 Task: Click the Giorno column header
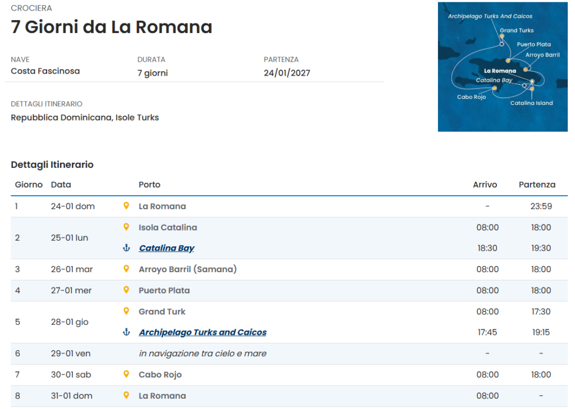click(x=29, y=185)
